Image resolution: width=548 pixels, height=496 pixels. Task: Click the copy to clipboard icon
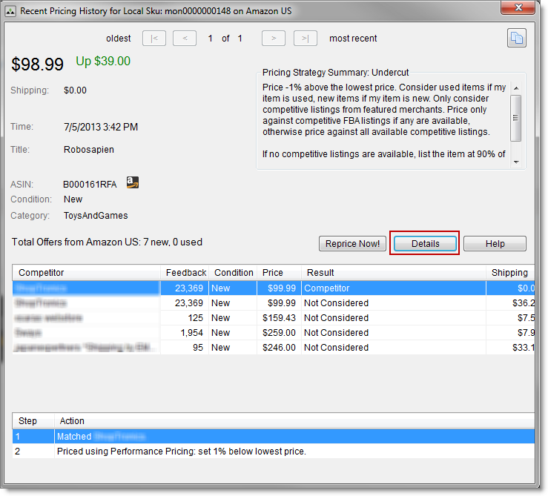pyautogui.click(x=516, y=39)
